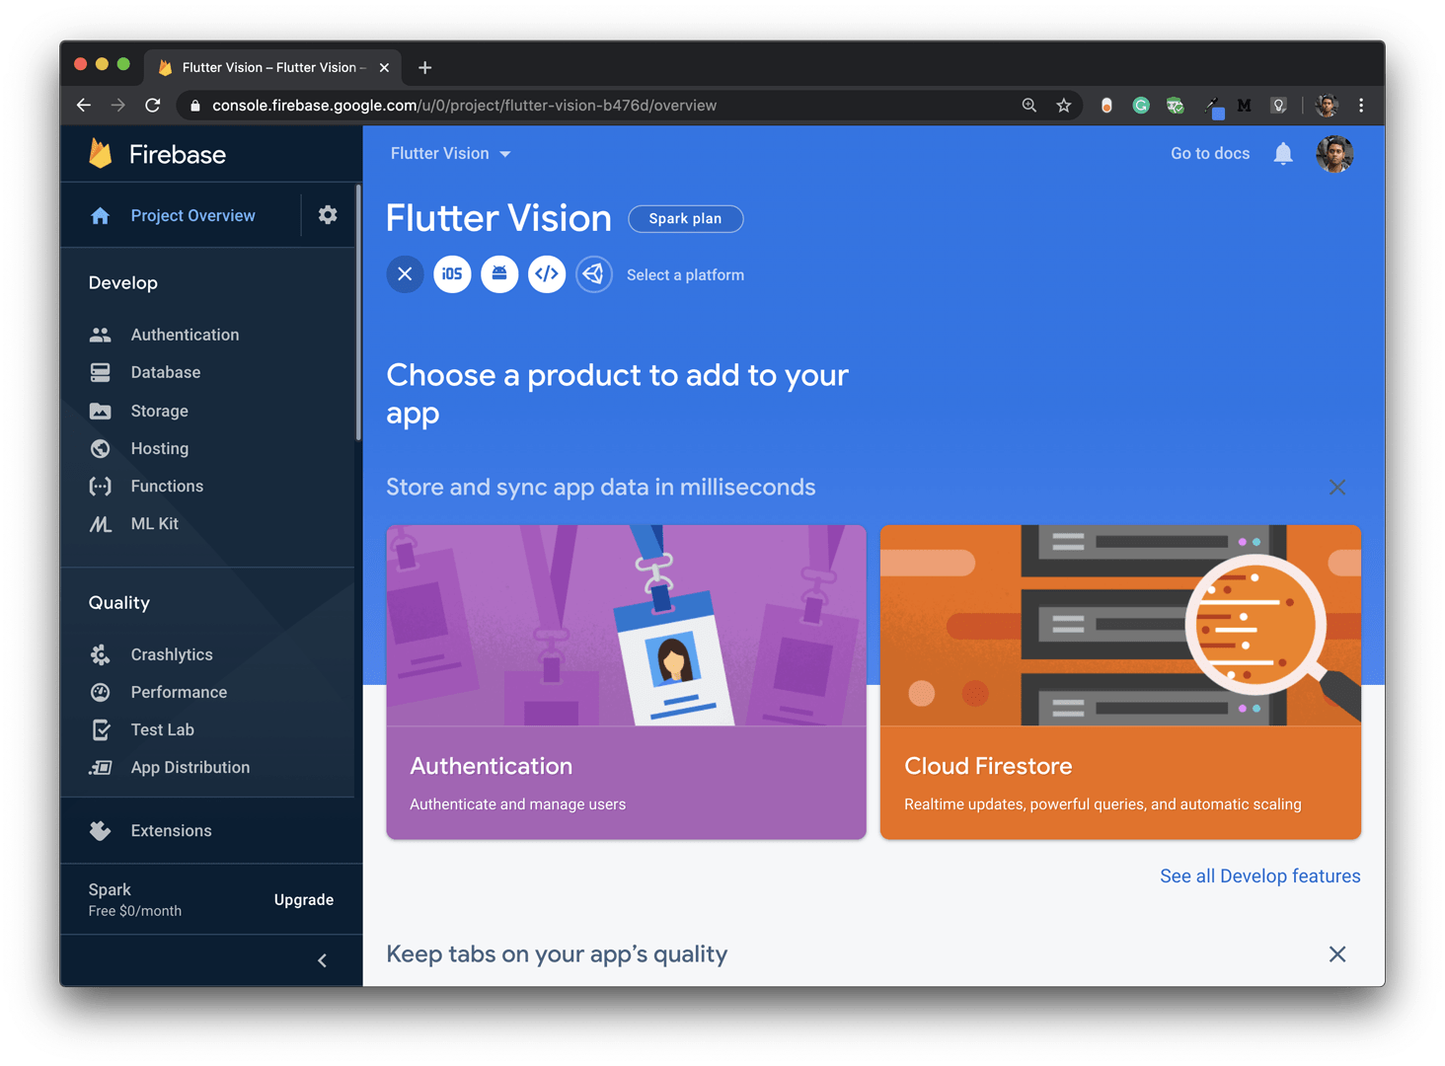The width and height of the screenshot is (1445, 1066).
Task: Select the Android platform icon
Action: [499, 274]
